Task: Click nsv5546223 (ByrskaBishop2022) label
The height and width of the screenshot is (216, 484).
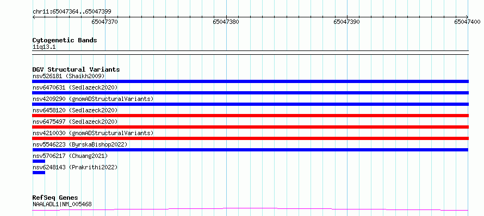Action: click(x=80, y=144)
